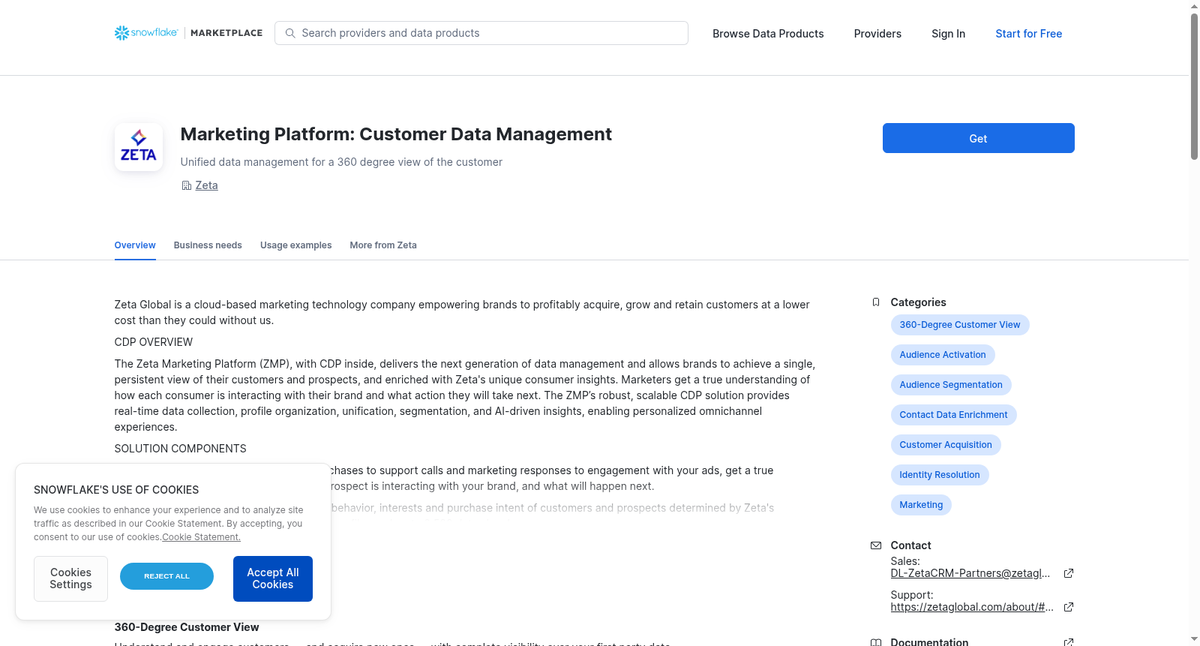Select 360-Degree Customer View category tag

click(x=960, y=325)
